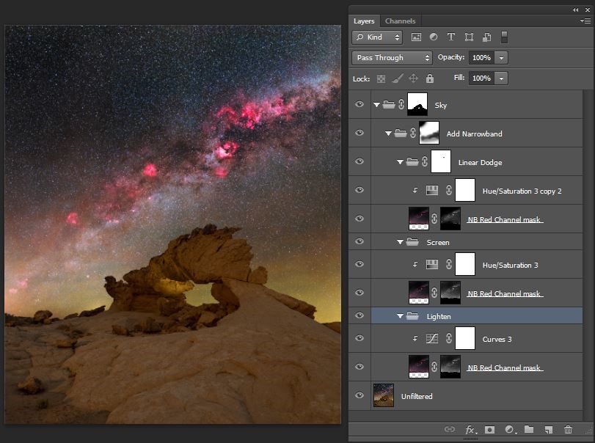
Task: Click the lock position icon
Action: (413, 78)
